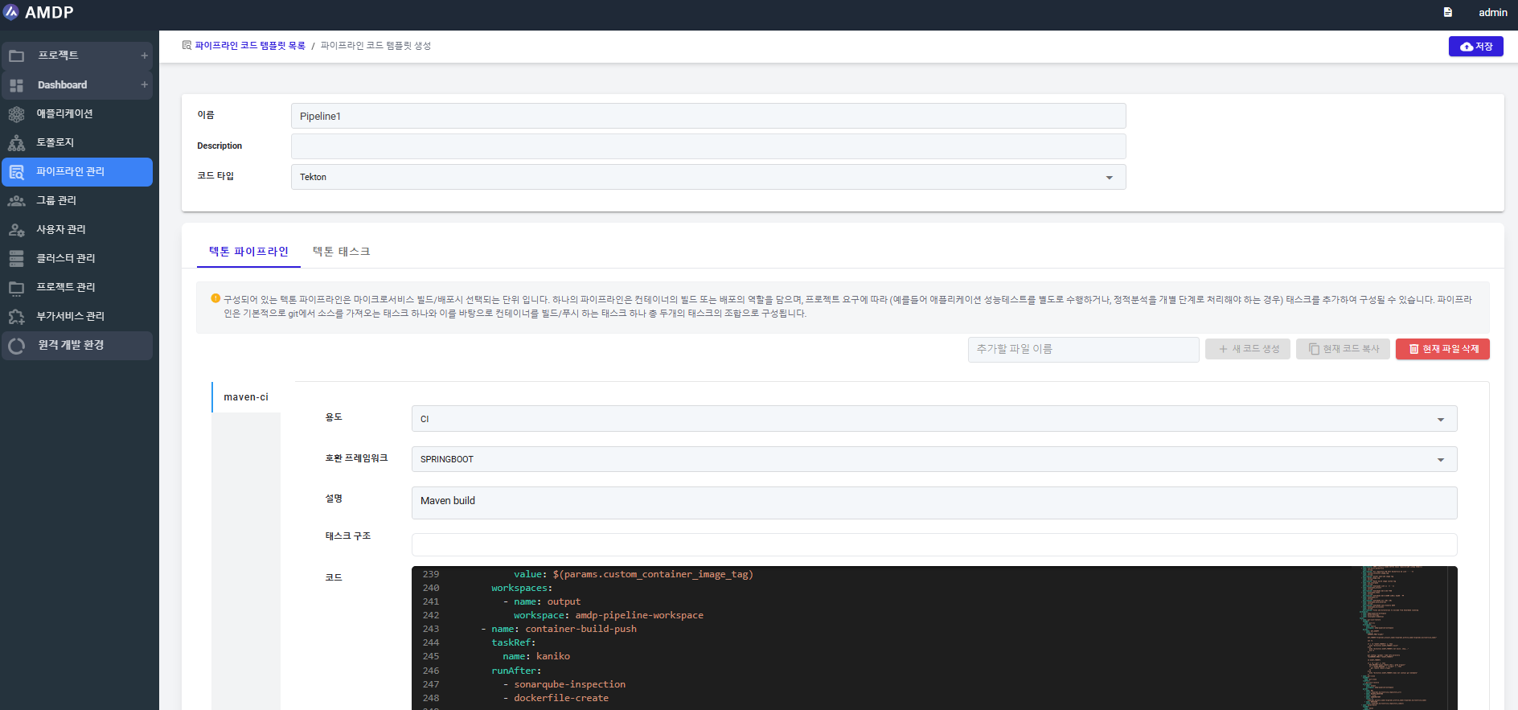The width and height of the screenshot is (1518, 710).
Task: Click the AMDP logo icon
Action: (11, 12)
